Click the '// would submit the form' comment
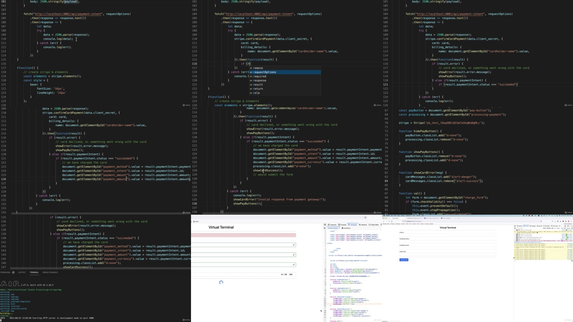The image size is (573, 322). point(273,175)
